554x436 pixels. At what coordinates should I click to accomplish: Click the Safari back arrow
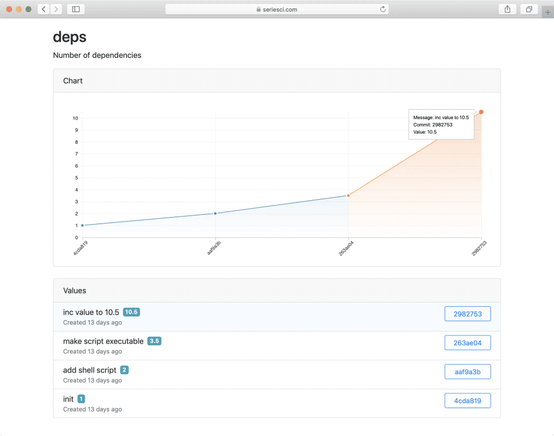click(44, 9)
